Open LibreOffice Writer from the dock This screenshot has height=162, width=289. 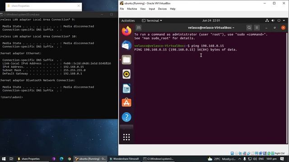pyautogui.click(x=126, y=88)
